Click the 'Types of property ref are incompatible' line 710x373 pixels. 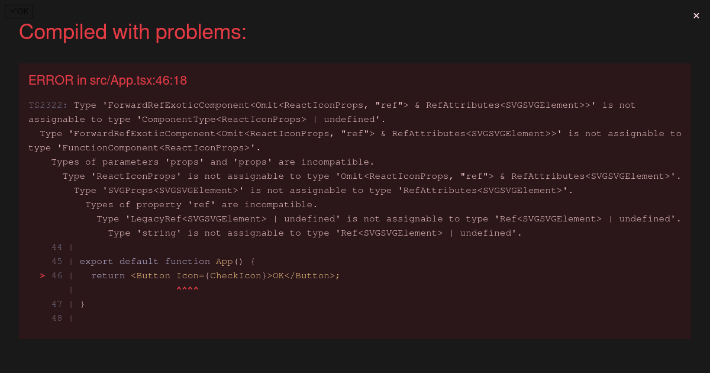pos(202,205)
